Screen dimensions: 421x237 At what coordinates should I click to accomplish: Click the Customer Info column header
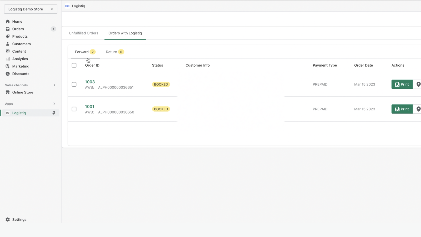click(198, 65)
